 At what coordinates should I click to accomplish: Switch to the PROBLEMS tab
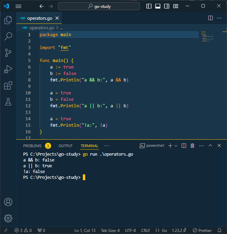click(32, 146)
